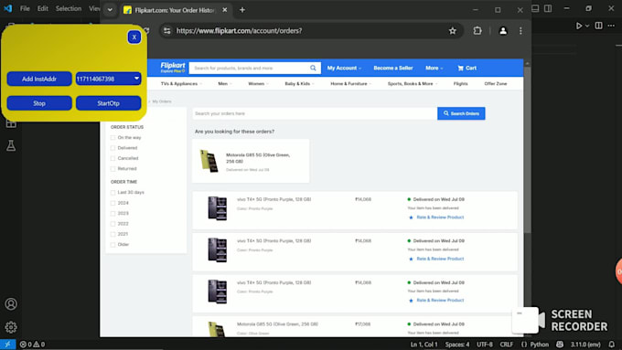Click the Flipkart search magnifier icon
This screenshot has height=350, width=622.
pos(313,68)
